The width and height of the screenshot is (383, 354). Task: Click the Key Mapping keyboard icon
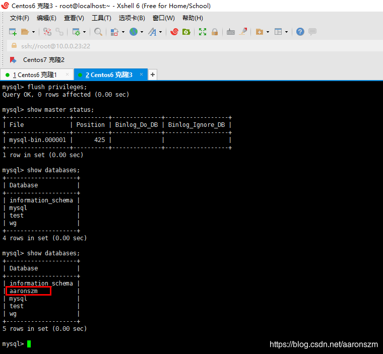231,32
